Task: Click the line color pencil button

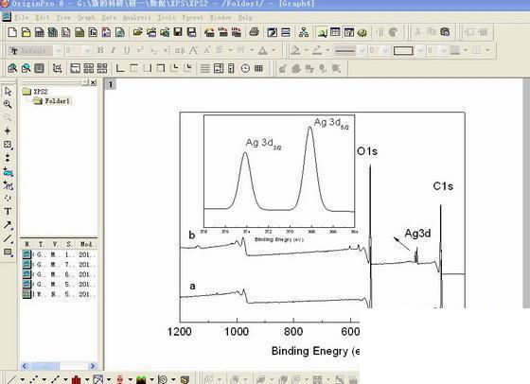Action: click(317, 51)
